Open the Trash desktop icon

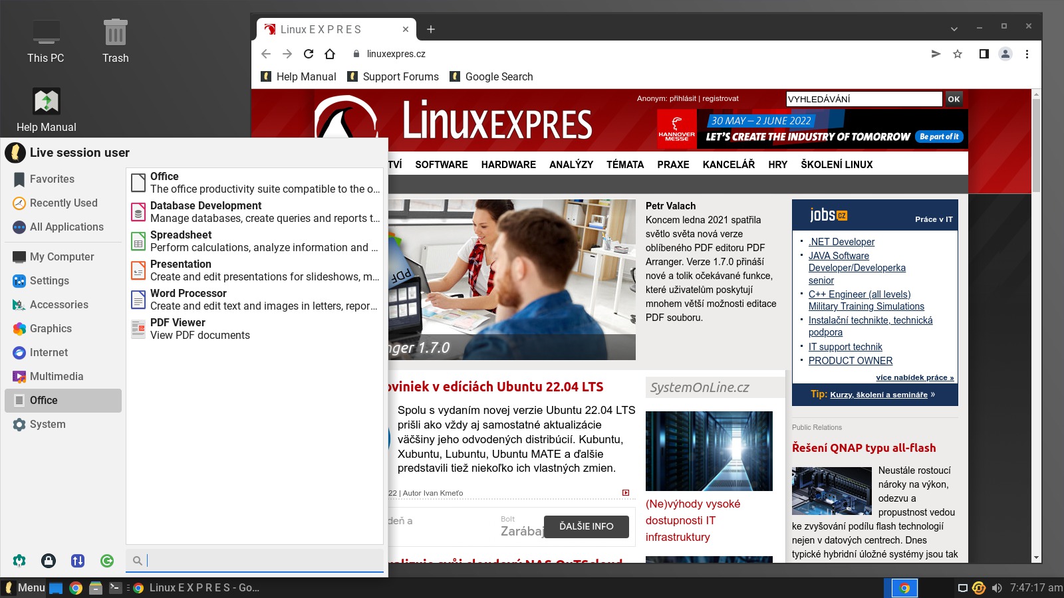point(115,41)
